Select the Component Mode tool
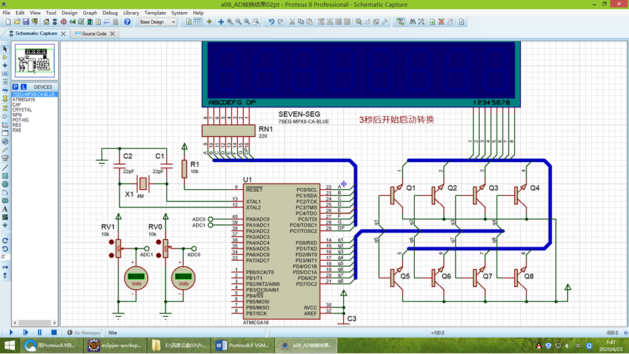The width and height of the screenshot is (629, 354). (5, 57)
